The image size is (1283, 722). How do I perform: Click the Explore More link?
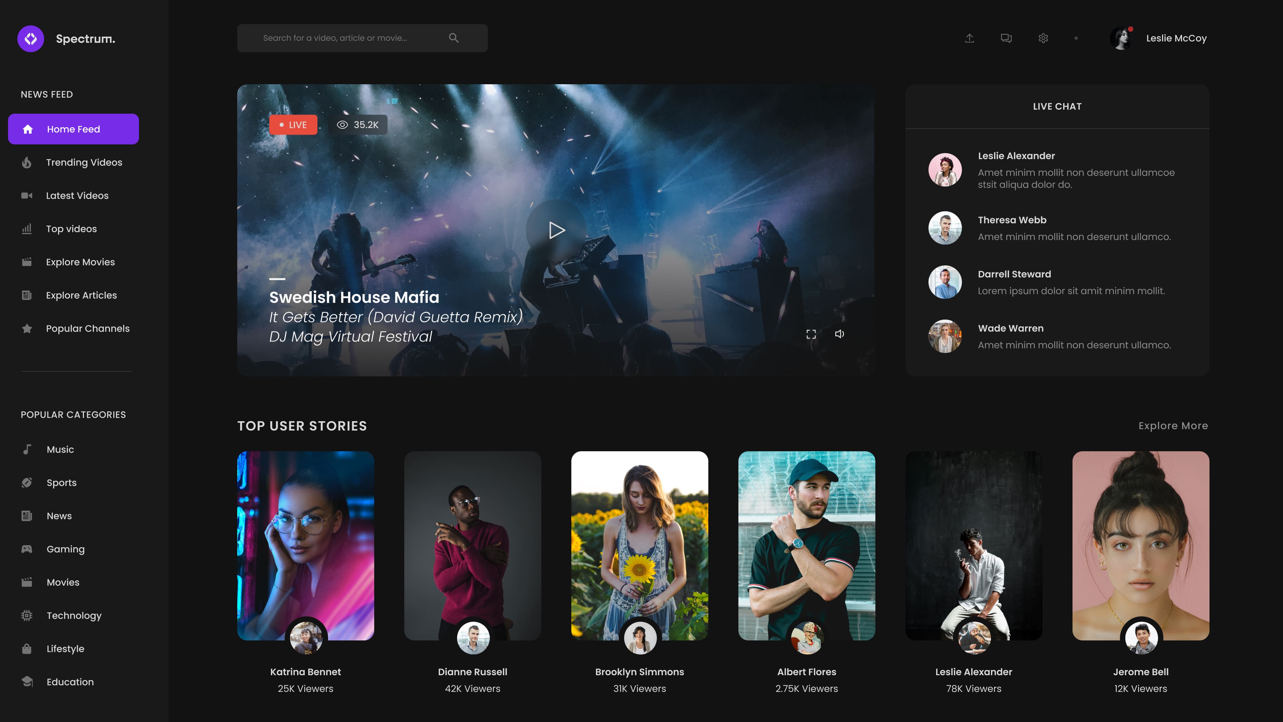[x=1173, y=426]
